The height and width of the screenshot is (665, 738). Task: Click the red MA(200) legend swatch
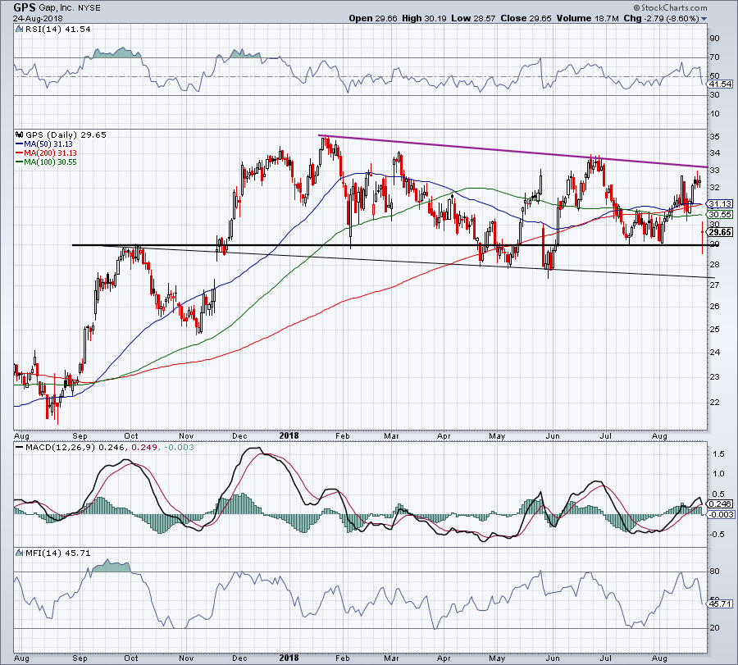pyautogui.click(x=20, y=153)
